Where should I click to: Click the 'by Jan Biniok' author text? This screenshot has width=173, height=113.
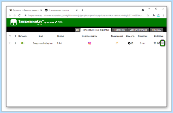(49, 22)
